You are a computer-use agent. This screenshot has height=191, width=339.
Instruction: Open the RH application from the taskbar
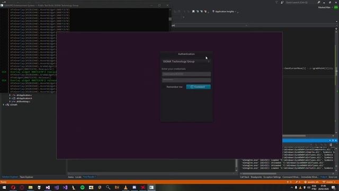(117, 187)
